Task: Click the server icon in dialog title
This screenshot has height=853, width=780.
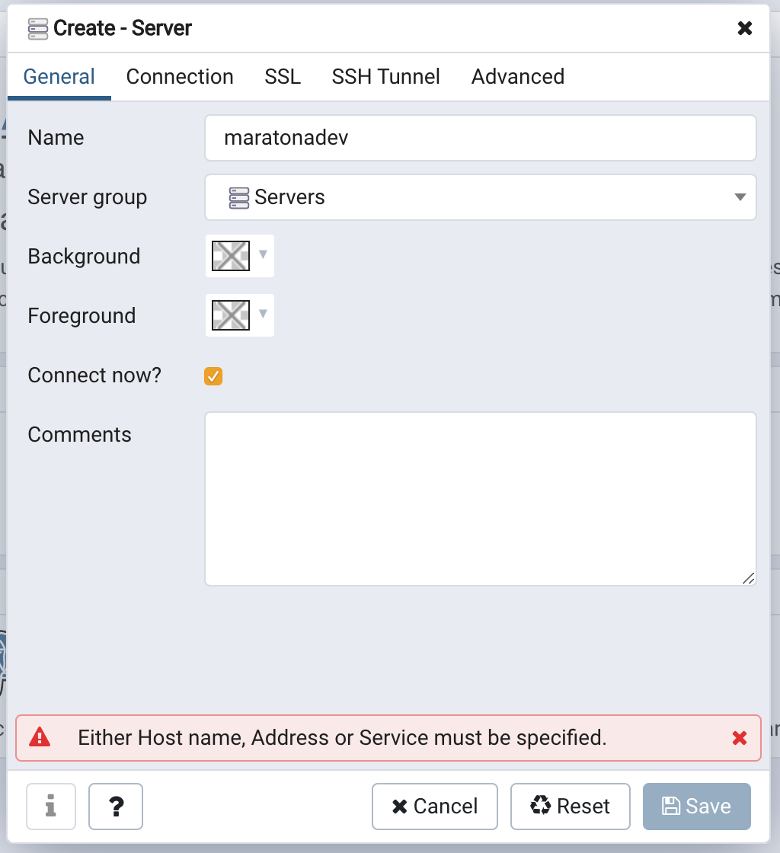Action: point(38,29)
